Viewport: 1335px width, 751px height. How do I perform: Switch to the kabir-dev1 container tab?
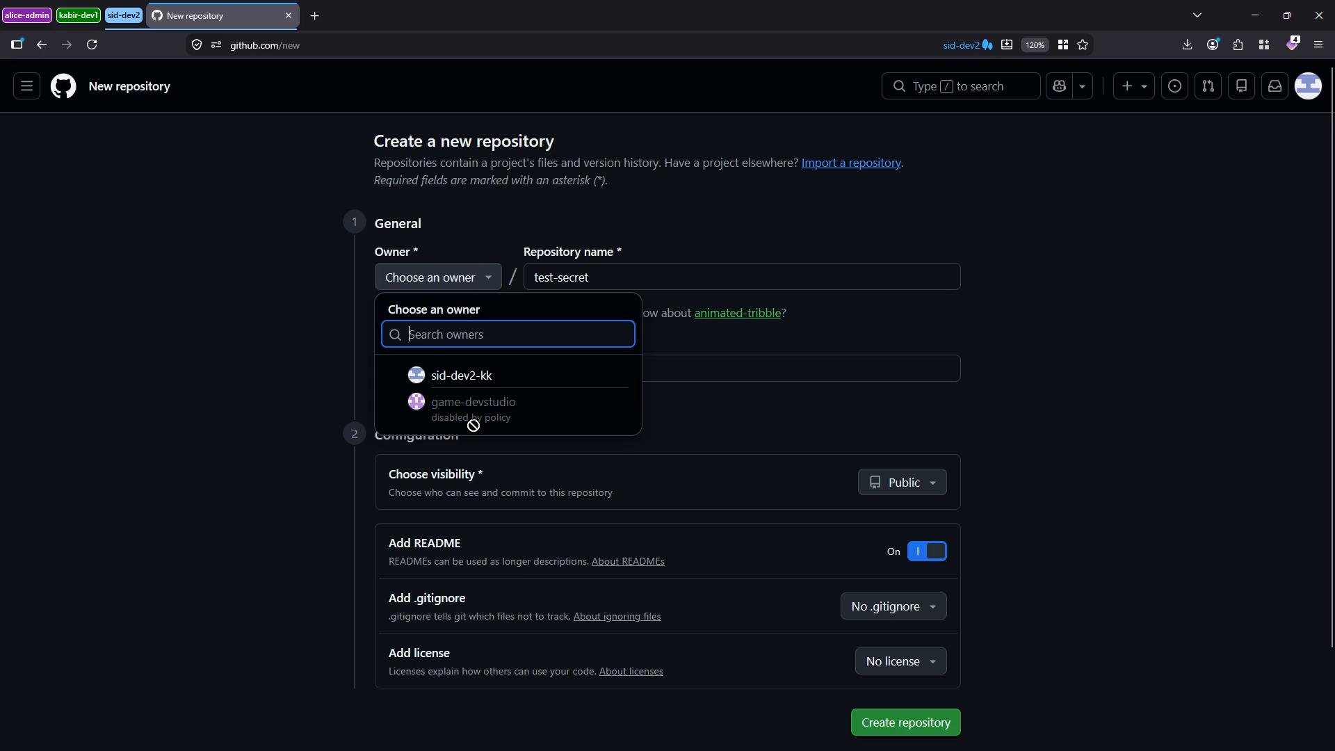(x=79, y=15)
